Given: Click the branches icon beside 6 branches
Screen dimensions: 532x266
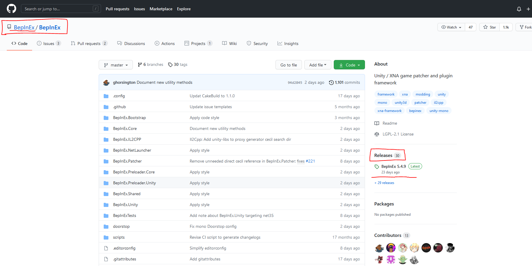Looking at the screenshot, I should [x=140, y=65].
